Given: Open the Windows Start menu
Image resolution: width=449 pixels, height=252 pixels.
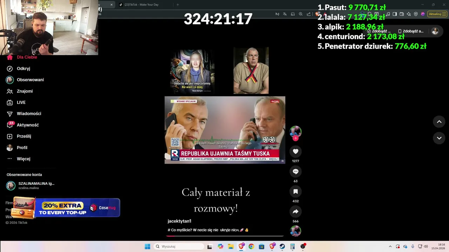Looking at the screenshot, I should pos(147,246).
